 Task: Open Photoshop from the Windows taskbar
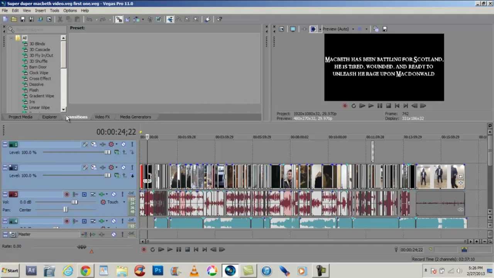coord(158,271)
